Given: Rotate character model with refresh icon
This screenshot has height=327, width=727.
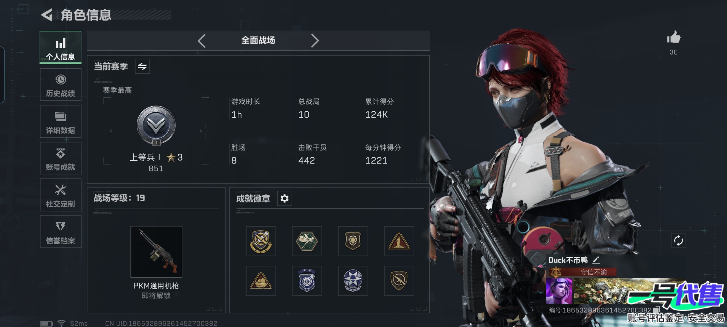Looking at the screenshot, I should coord(678,240).
